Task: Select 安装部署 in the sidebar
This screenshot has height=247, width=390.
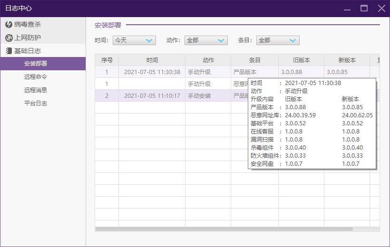Action: pyautogui.click(x=43, y=64)
